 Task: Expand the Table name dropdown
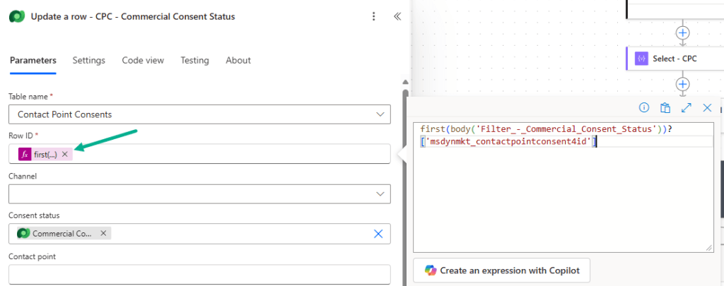[380, 114]
